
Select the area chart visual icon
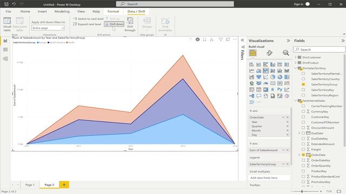(258, 71)
